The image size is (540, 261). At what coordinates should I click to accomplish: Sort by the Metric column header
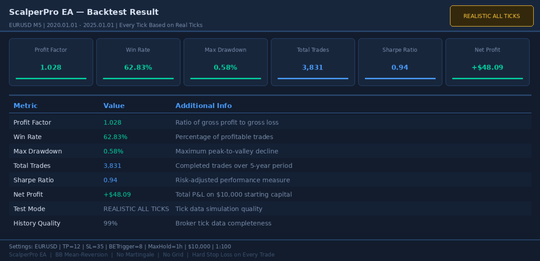pos(26,106)
